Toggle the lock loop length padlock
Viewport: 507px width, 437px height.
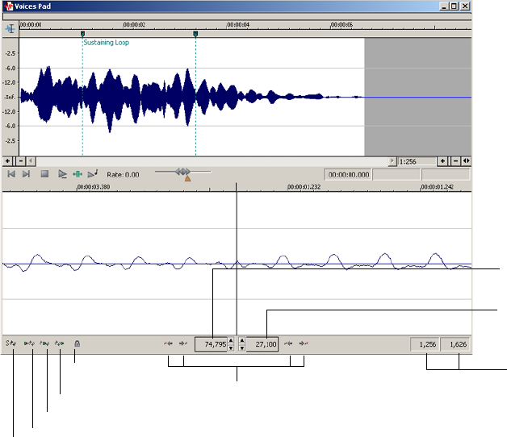point(77,343)
